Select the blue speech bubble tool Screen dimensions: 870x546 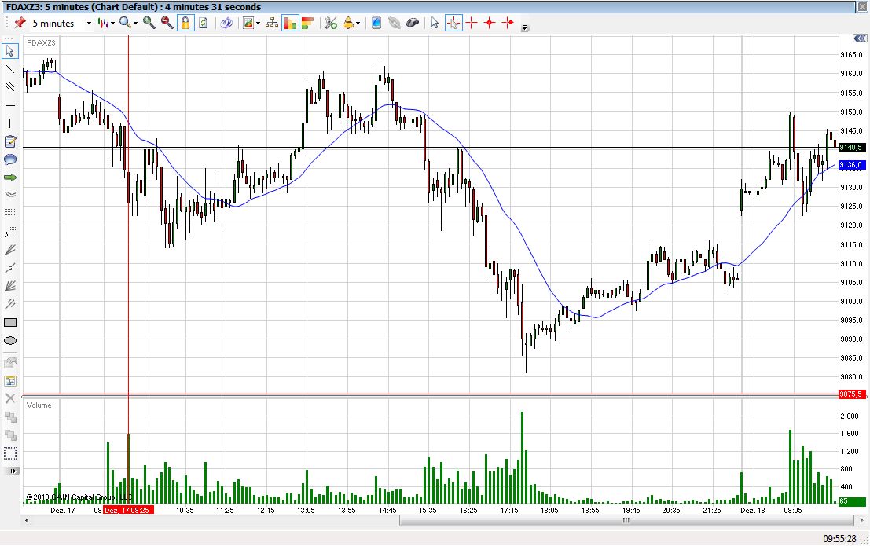[x=10, y=159]
